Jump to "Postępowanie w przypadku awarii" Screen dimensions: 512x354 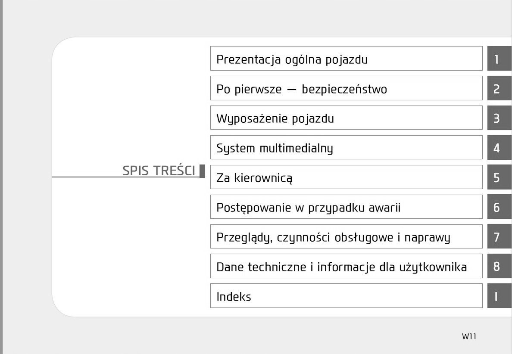(x=346, y=207)
